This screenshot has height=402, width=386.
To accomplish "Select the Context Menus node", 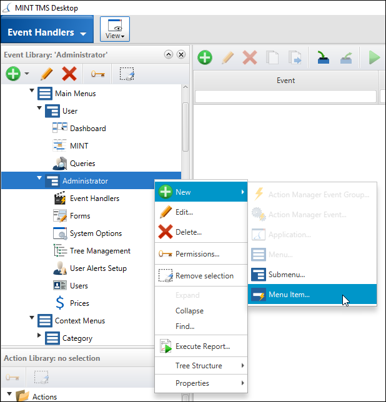I will [80, 320].
